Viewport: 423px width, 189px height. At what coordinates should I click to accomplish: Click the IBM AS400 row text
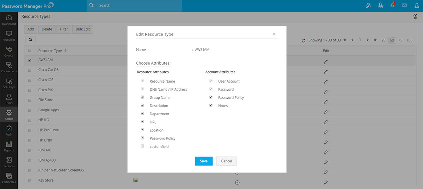click(47, 160)
